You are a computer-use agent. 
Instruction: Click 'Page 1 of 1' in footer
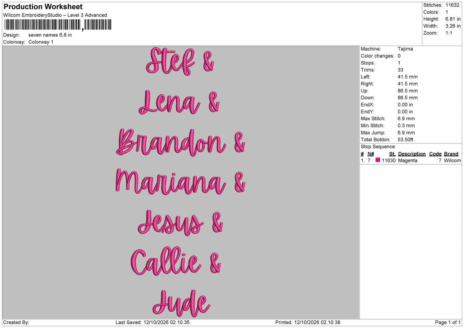[448, 322]
